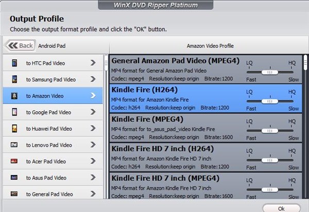Expand the Acer Pad Video chevron
The width and height of the screenshot is (309, 212).
coord(93,161)
